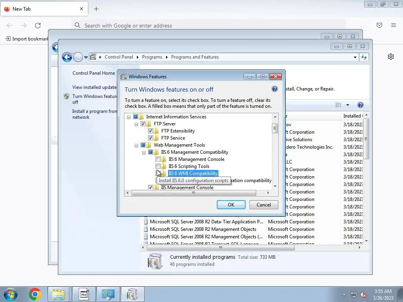Click the volume icon in system tray
Screen dimensions: 403x302
pos(363,295)
